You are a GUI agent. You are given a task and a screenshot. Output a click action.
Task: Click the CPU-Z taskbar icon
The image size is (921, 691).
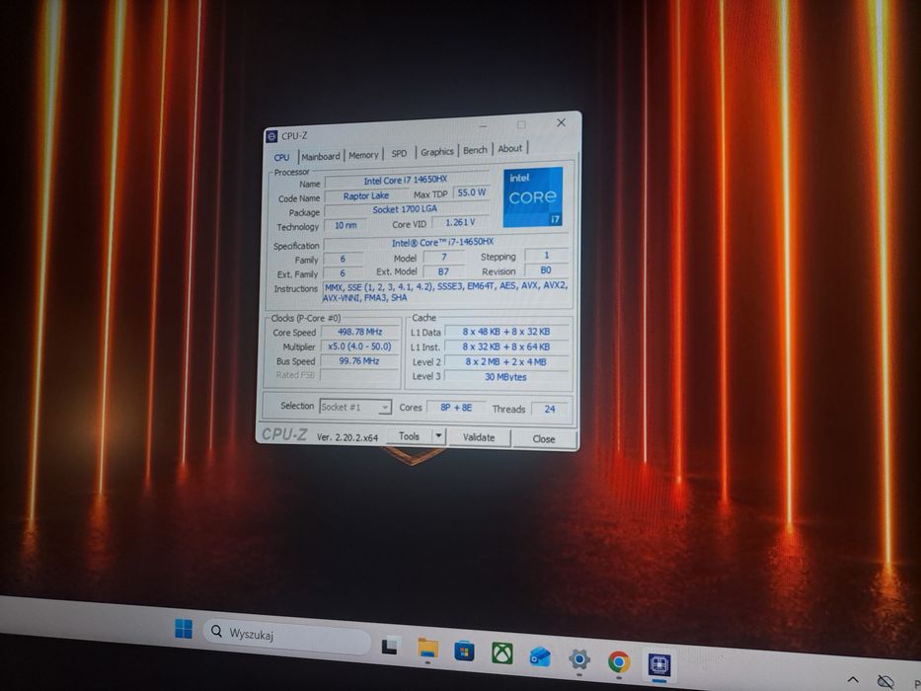(659, 665)
